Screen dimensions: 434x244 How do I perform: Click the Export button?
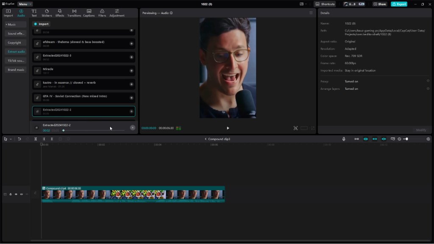coord(399,4)
